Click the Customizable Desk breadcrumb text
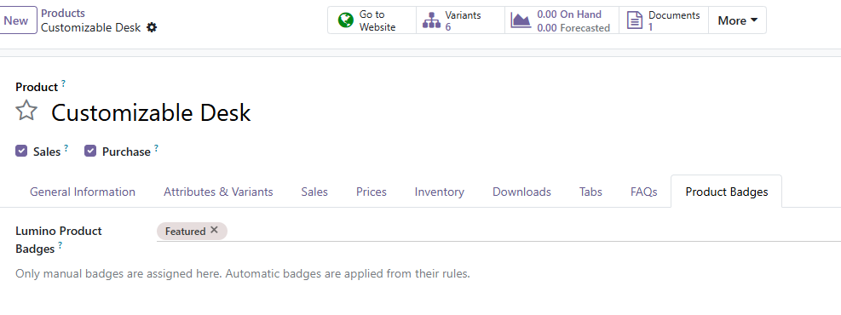841x315 pixels. [x=90, y=28]
